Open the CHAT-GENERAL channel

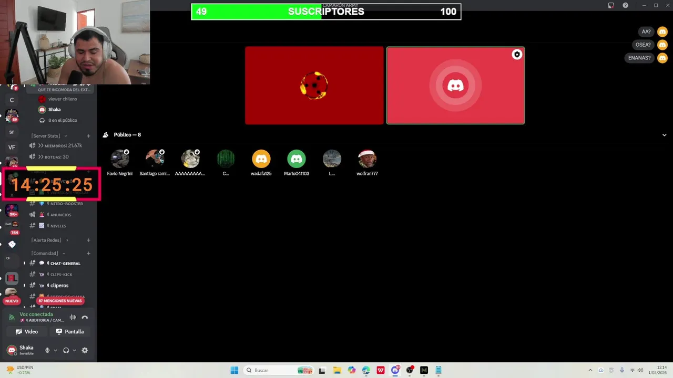[59, 264]
